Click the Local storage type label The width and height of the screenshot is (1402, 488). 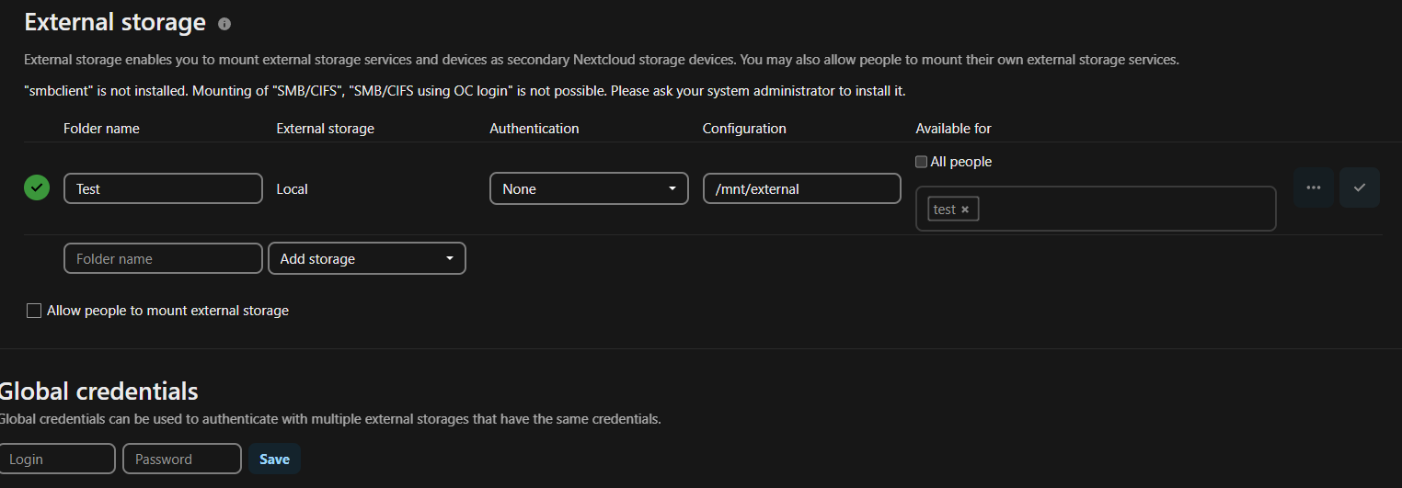click(293, 189)
